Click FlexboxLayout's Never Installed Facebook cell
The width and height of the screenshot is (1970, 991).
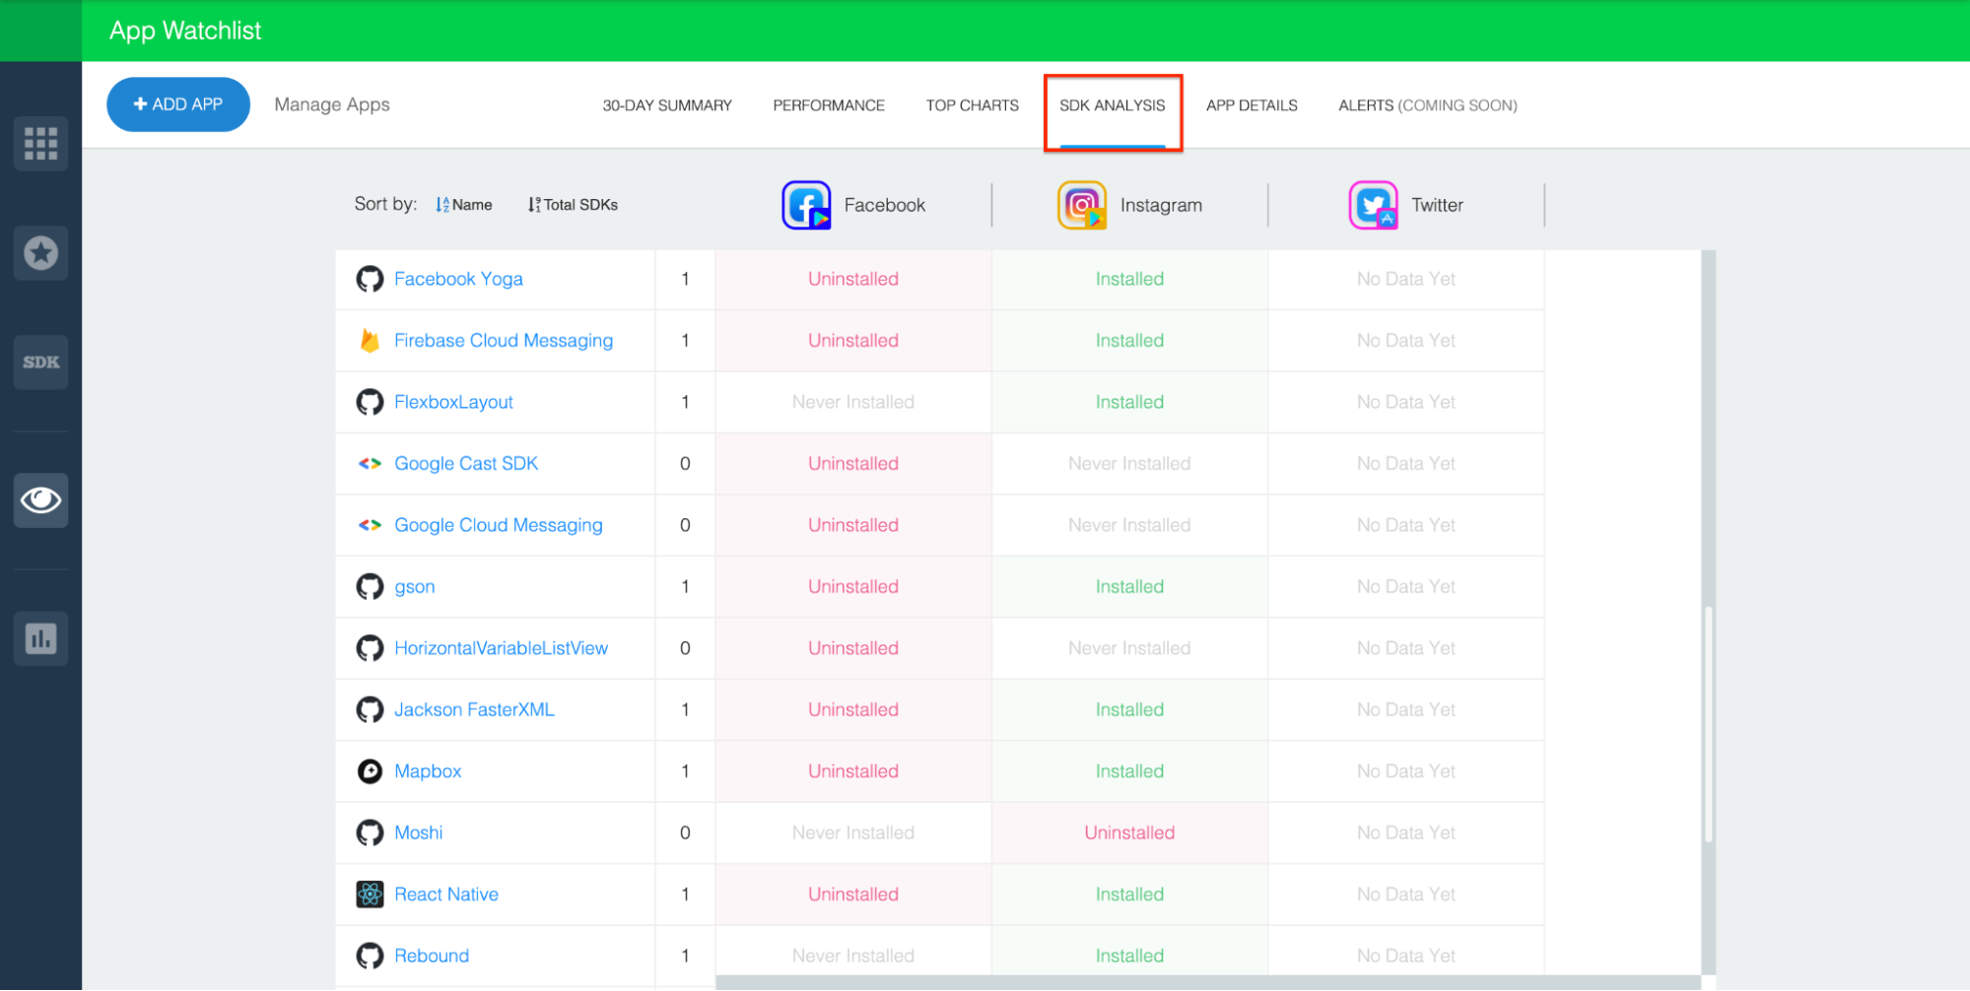pos(853,402)
